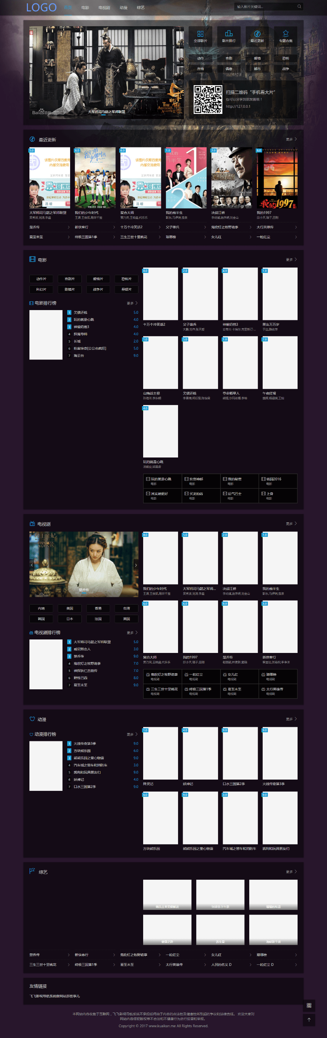The height and width of the screenshot is (1038, 327).
Task: Click the search magnifier icon
Action: [x=299, y=7]
